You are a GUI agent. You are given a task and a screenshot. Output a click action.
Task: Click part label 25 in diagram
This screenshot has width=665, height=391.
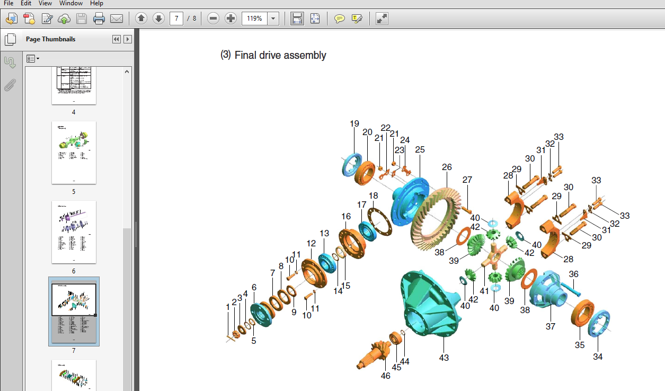(x=420, y=150)
